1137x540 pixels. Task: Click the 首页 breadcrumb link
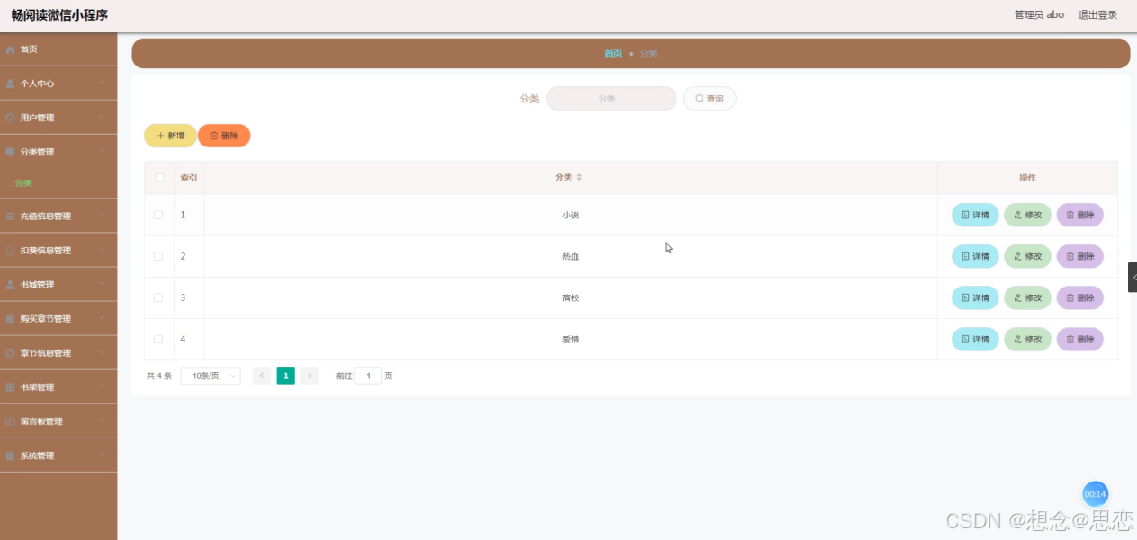613,54
